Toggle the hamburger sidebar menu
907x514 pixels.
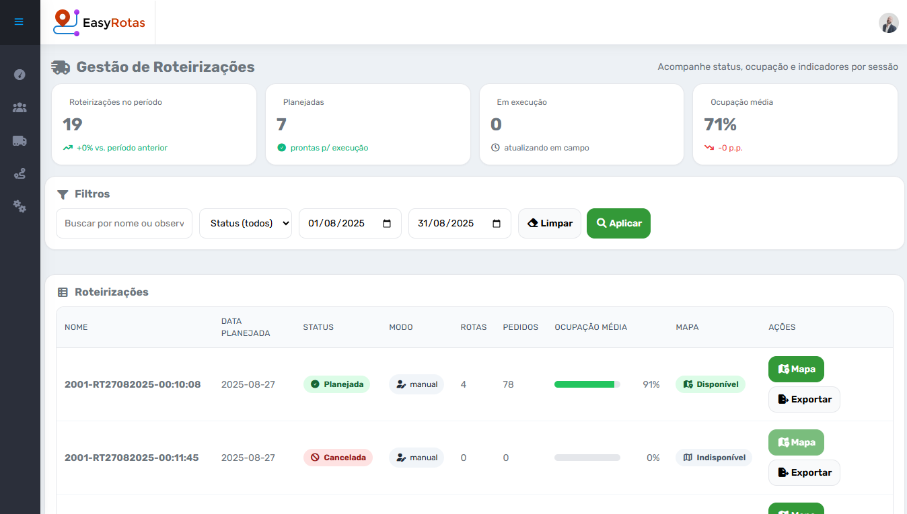(x=19, y=22)
